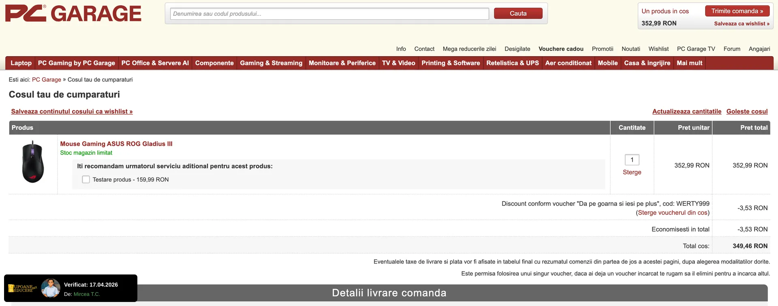Select the quantity field for the mouse

(x=632, y=160)
